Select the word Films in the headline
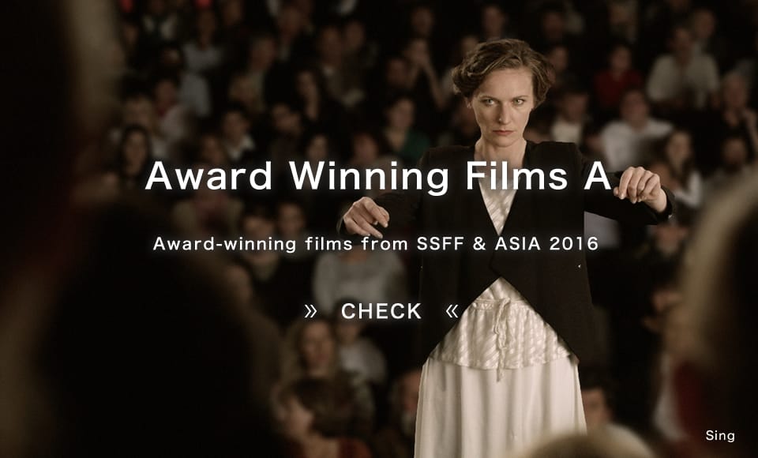This screenshot has height=458, width=758. point(516,176)
